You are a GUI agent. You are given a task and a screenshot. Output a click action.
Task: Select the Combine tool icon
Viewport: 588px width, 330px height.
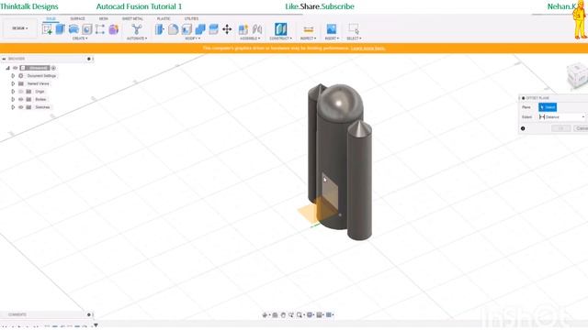point(200,29)
